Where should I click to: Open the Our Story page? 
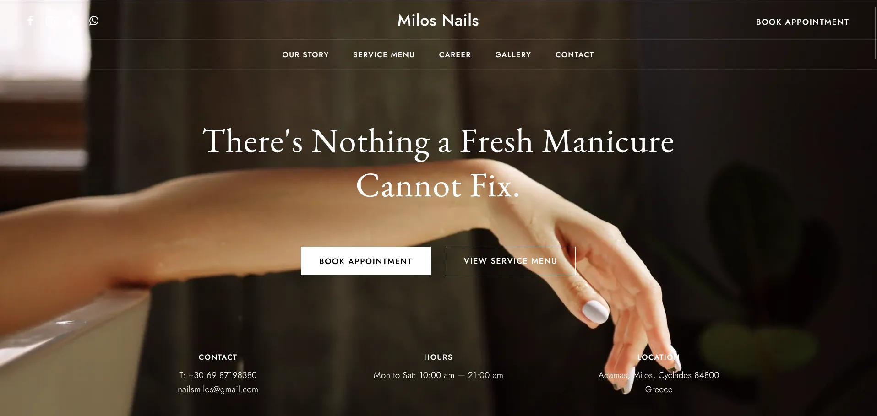coord(305,54)
